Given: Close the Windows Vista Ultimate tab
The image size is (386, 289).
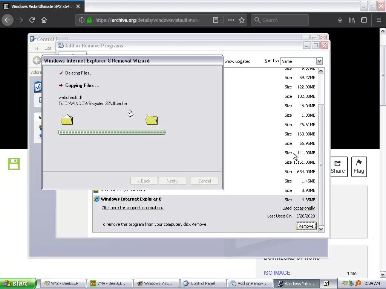Looking at the screenshot, I should coord(78,6).
